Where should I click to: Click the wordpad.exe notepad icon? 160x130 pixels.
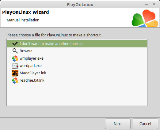[x=15, y=66]
